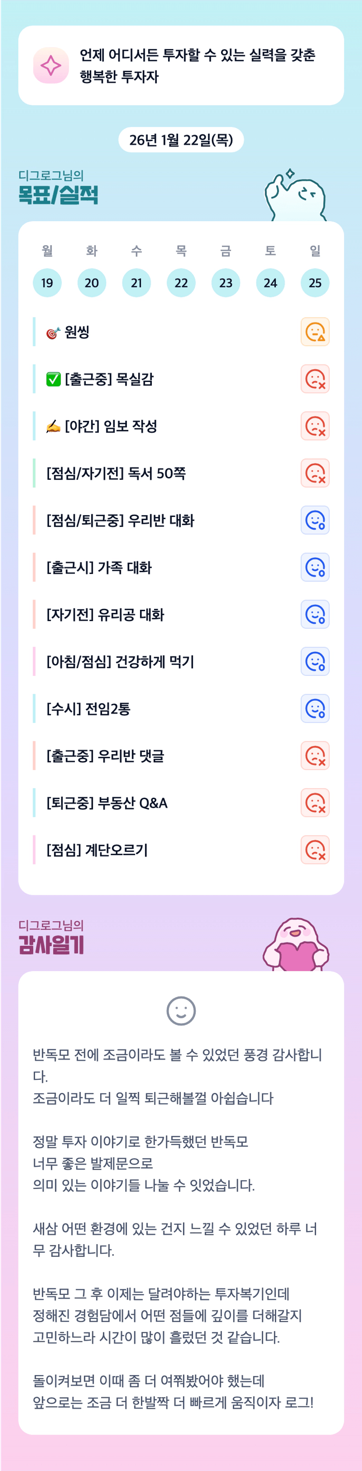Viewport: 362px width, 1471px height.
Task: Click the red sad face for 임보 작성
Action: pos(315,426)
